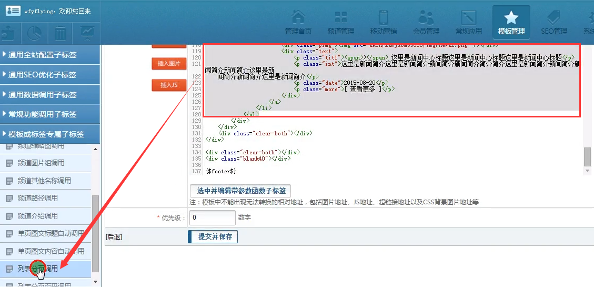Open 频道管理 grid icon
This screenshot has height=287, width=594.
340,23
